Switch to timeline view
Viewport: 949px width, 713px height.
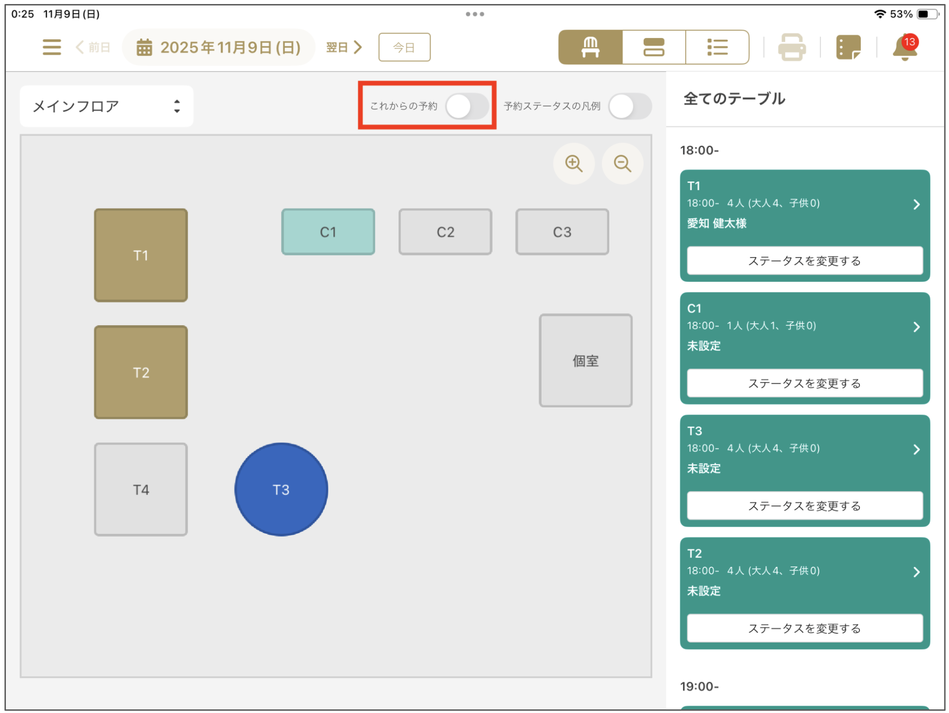pos(654,47)
